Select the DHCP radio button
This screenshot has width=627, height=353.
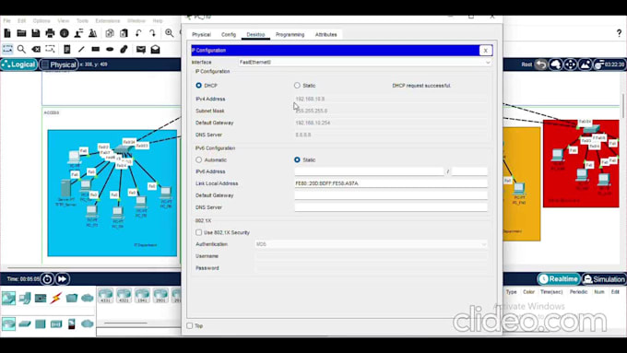click(199, 86)
